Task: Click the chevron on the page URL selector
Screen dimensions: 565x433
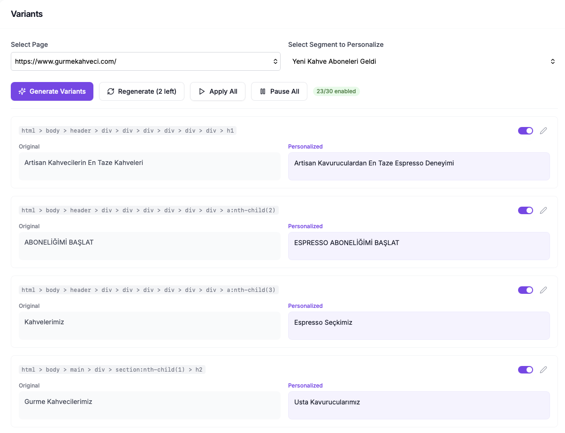Action: [x=275, y=61]
